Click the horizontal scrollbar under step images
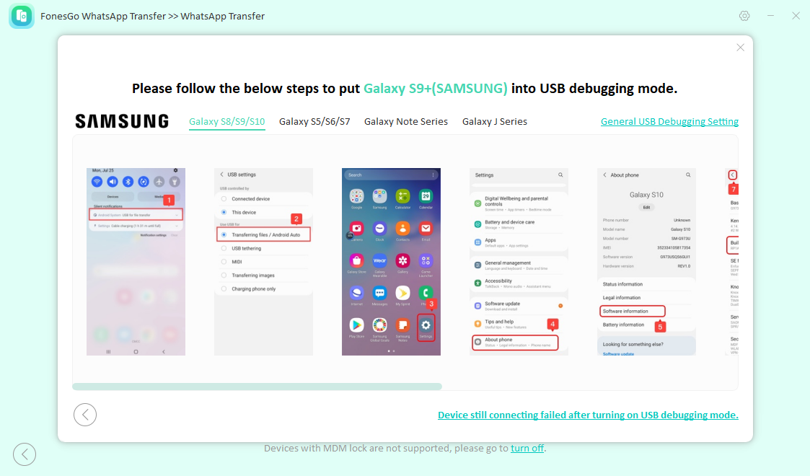Screen dimensions: 810x476 [257, 387]
